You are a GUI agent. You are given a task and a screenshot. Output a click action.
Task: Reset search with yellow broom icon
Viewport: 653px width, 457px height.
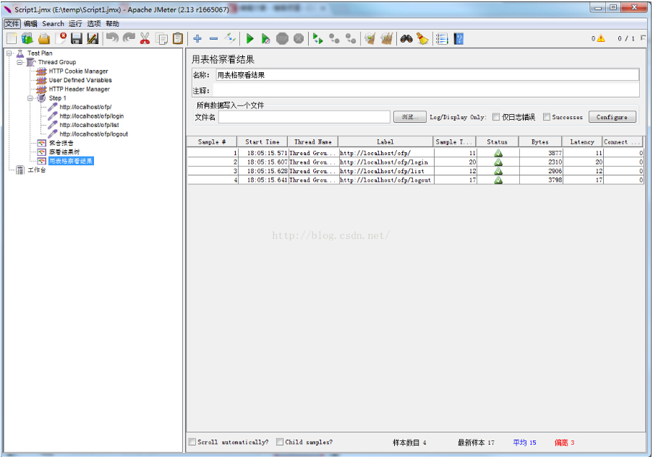423,39
